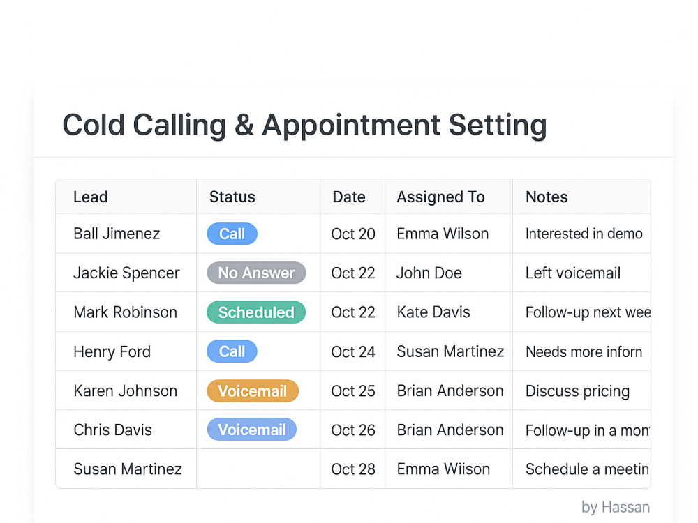Click the Assigned To column header
Viewport: 698px width, 523px height.
[x=440, y=197]
